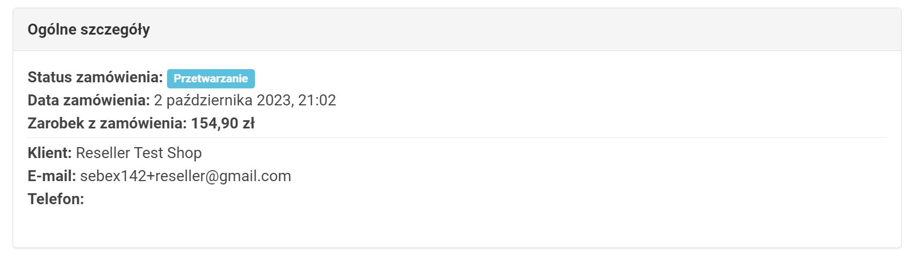
Task: Click the order time 21:02
Action: [x=317, y=100]
